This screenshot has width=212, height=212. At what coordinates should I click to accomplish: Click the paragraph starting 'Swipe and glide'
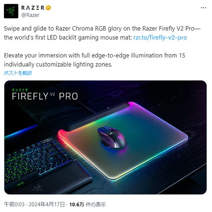click(x=102, y=33)
